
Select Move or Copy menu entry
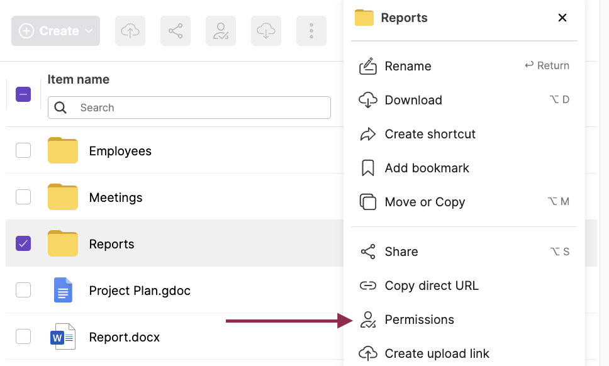425,202
